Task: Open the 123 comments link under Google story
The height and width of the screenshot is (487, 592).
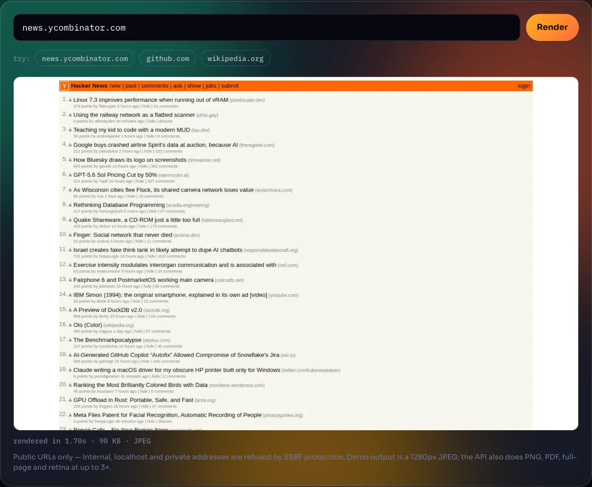Action: click(169, 151)
